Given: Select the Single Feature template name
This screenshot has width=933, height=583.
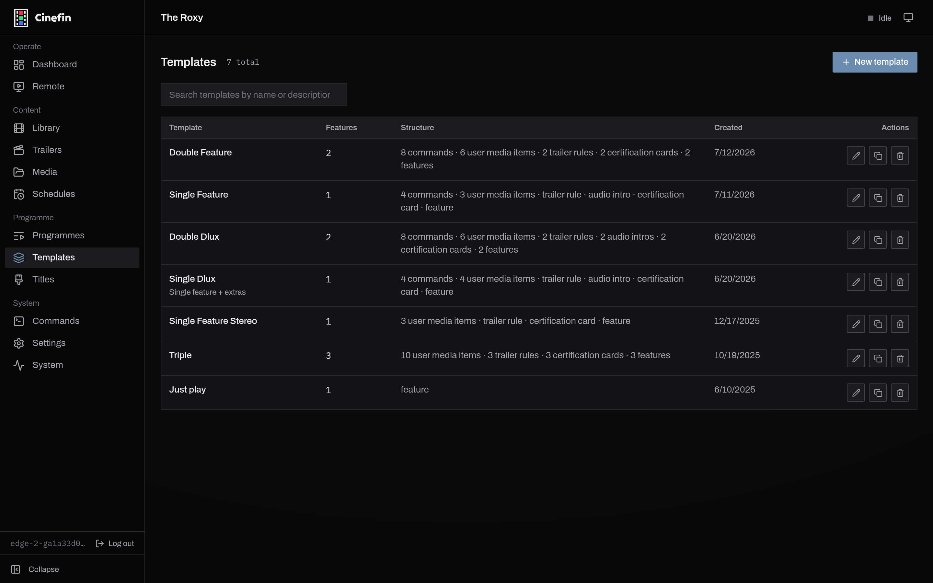Looking at the screenshot, I should click(x=198, y=195).
